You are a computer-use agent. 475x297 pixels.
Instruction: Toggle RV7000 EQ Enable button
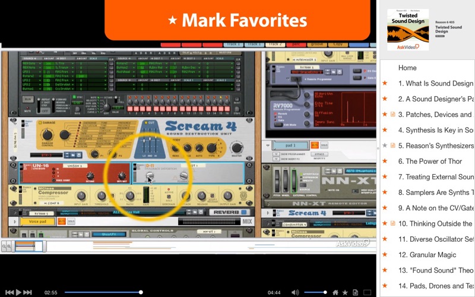357,71
